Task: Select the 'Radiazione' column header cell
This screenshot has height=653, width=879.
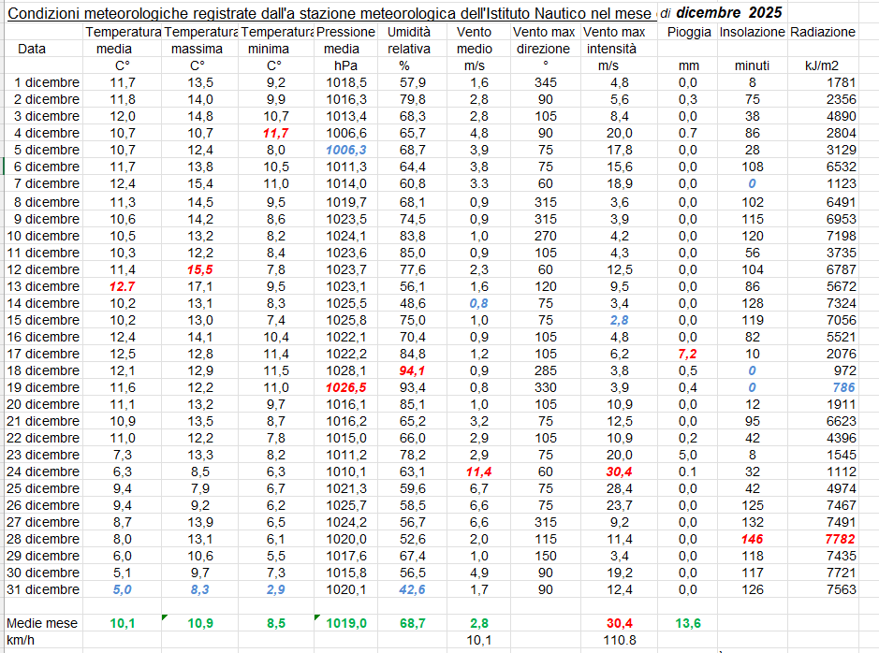Action: tap(822, 32)
